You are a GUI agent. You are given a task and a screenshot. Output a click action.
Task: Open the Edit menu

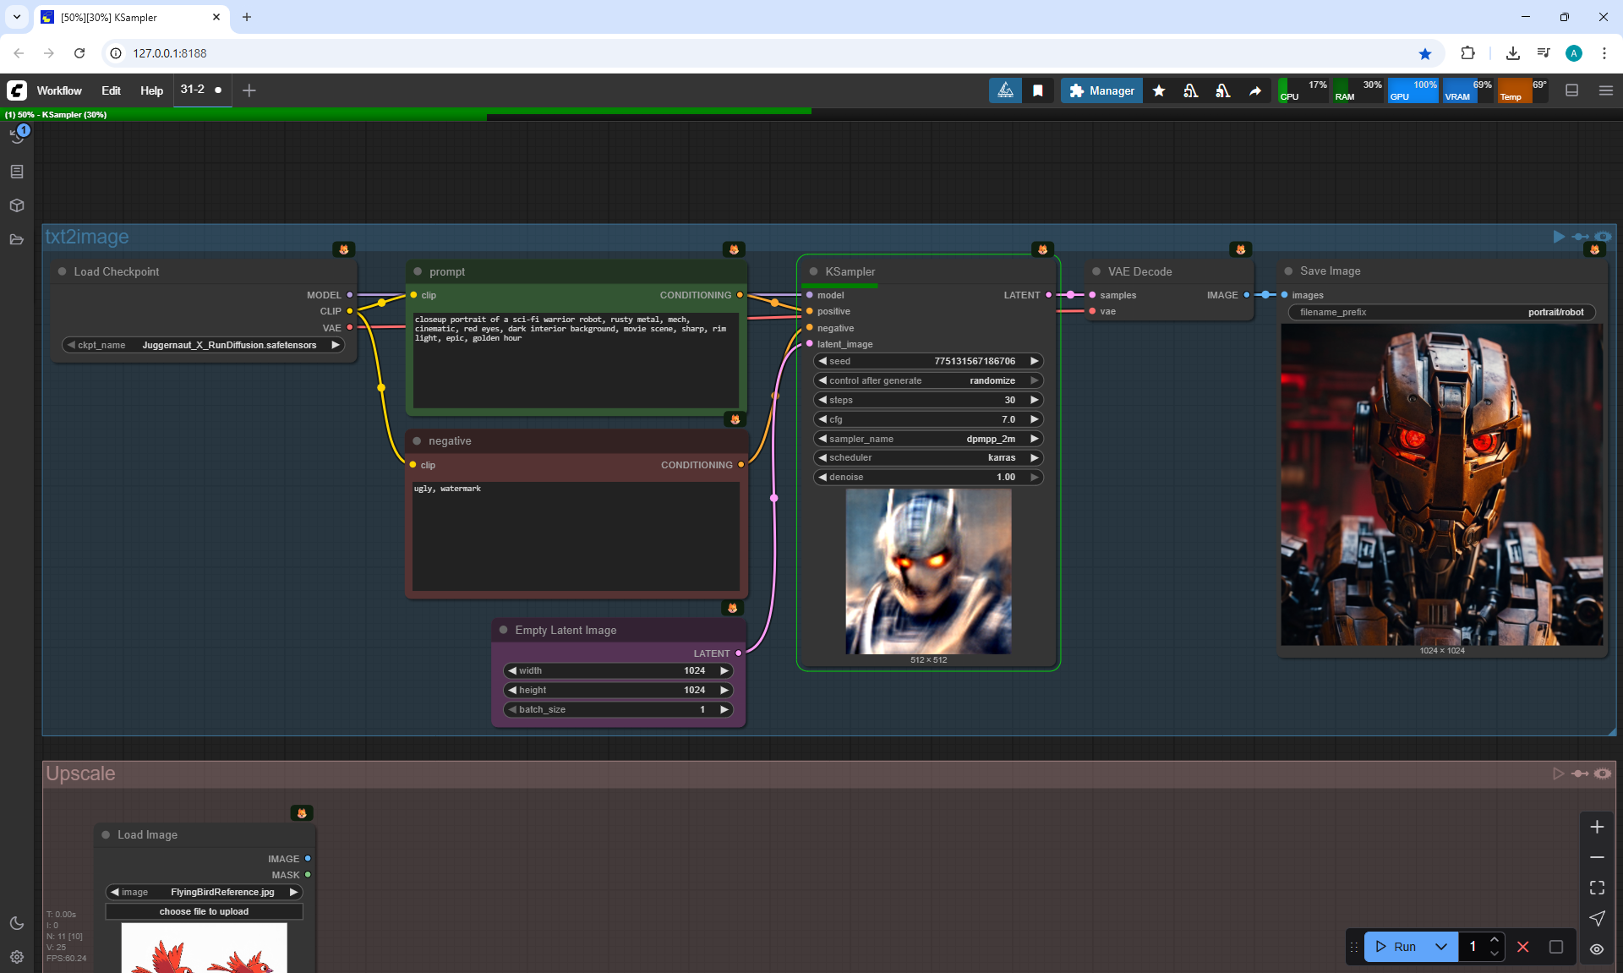(111, 90)
